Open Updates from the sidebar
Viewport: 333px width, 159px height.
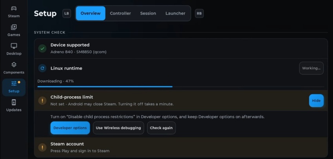click(14, 106)
